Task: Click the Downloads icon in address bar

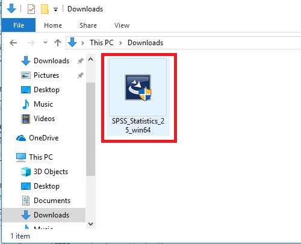Action: (x=72, y=42)
